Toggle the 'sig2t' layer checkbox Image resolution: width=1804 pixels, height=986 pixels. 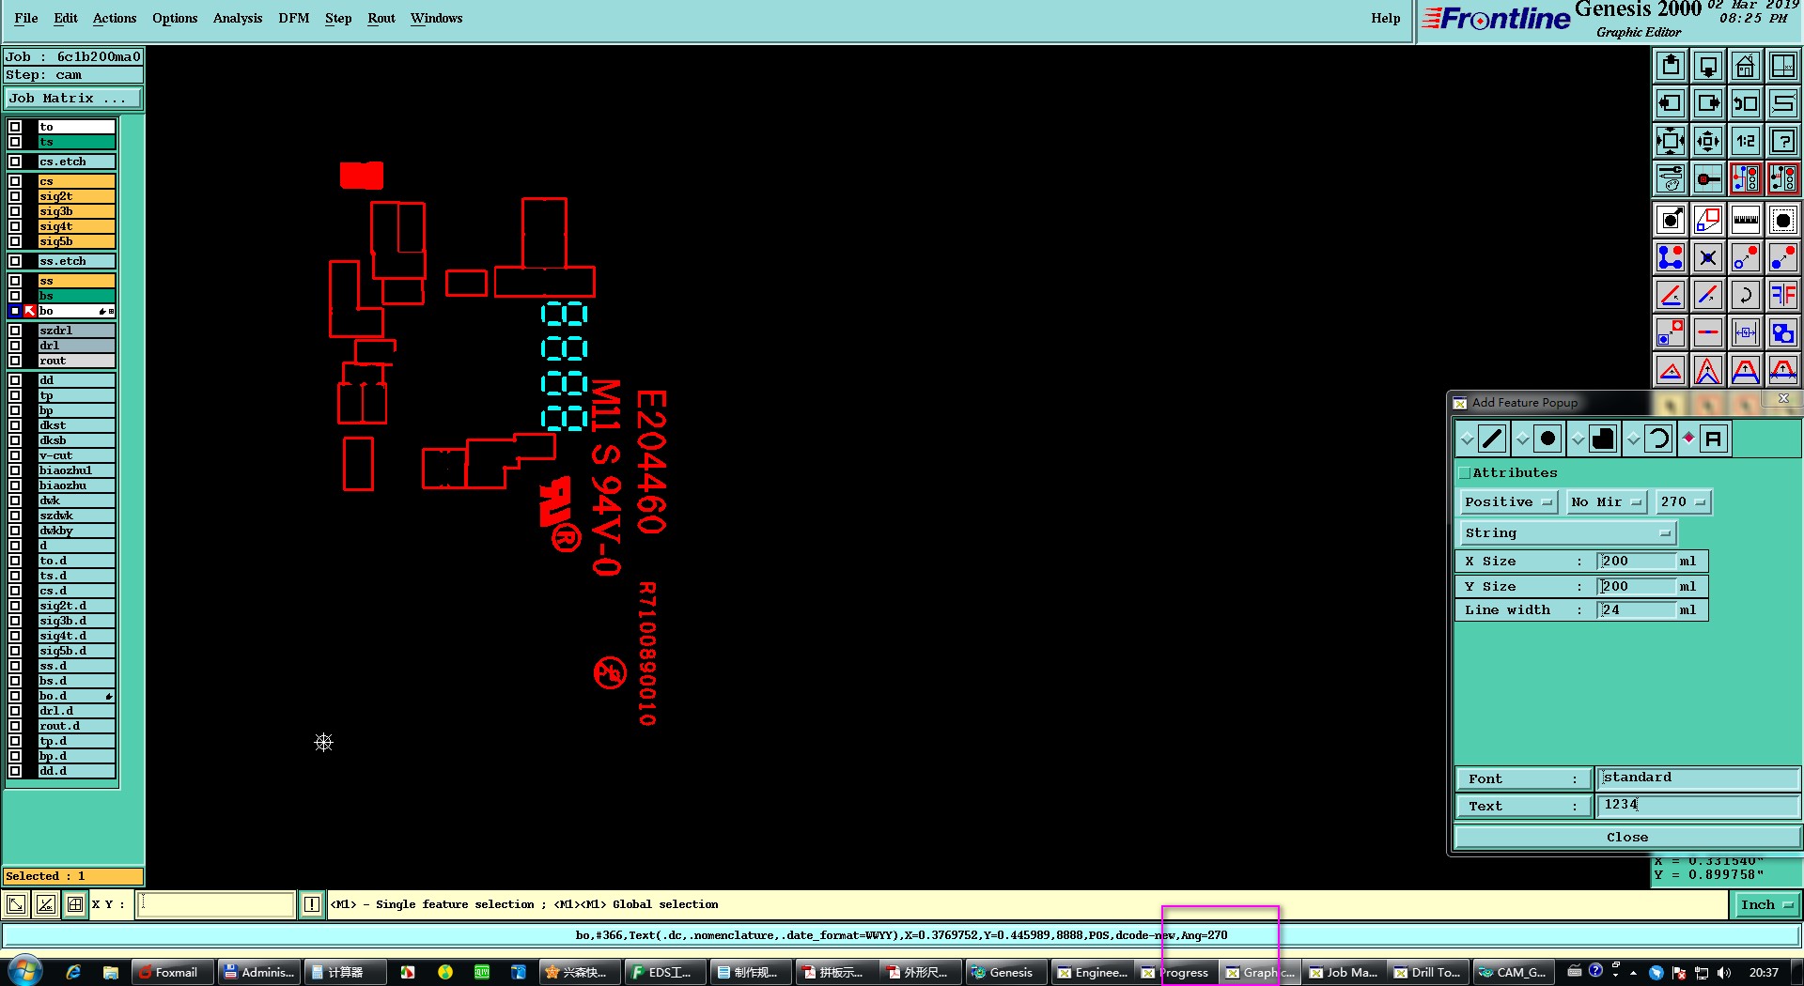coord(15,196)
